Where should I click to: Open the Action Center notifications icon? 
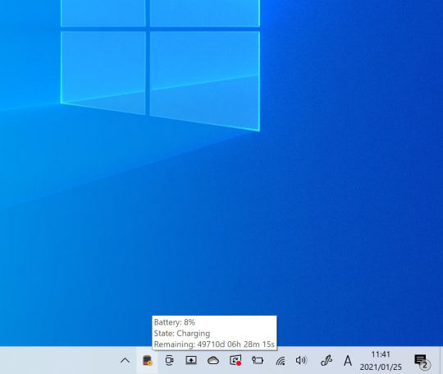pyautogui.click(x=422, y=362)
